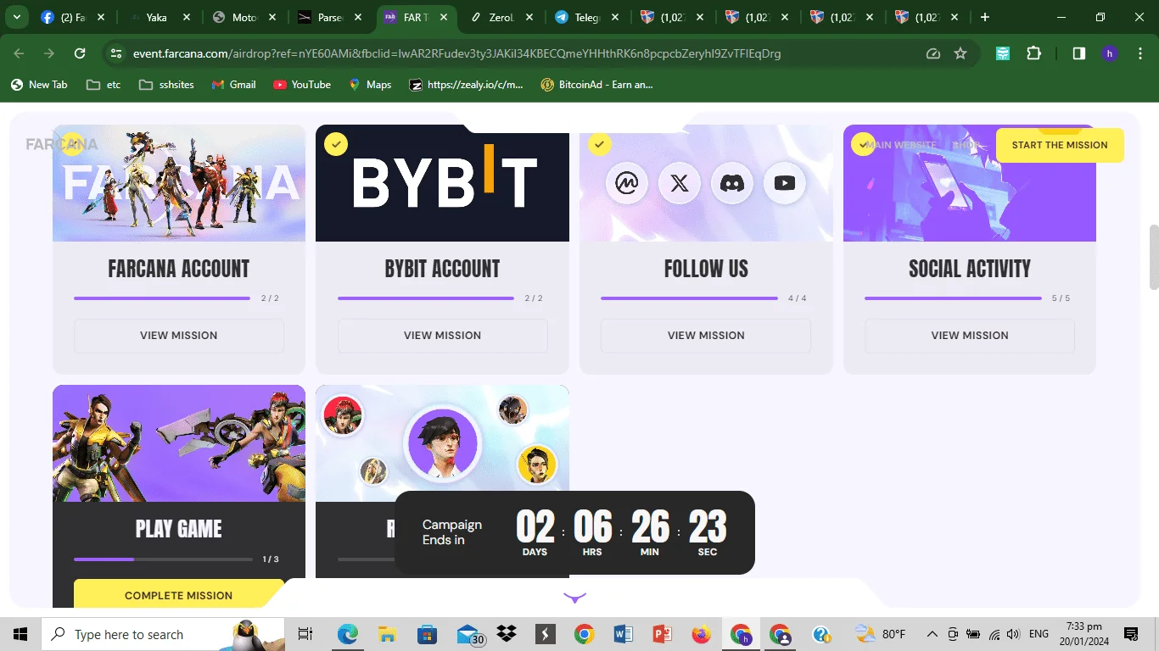Click View Mission under Bybit Account
The image size is (1159, 651).
[442, 336]
